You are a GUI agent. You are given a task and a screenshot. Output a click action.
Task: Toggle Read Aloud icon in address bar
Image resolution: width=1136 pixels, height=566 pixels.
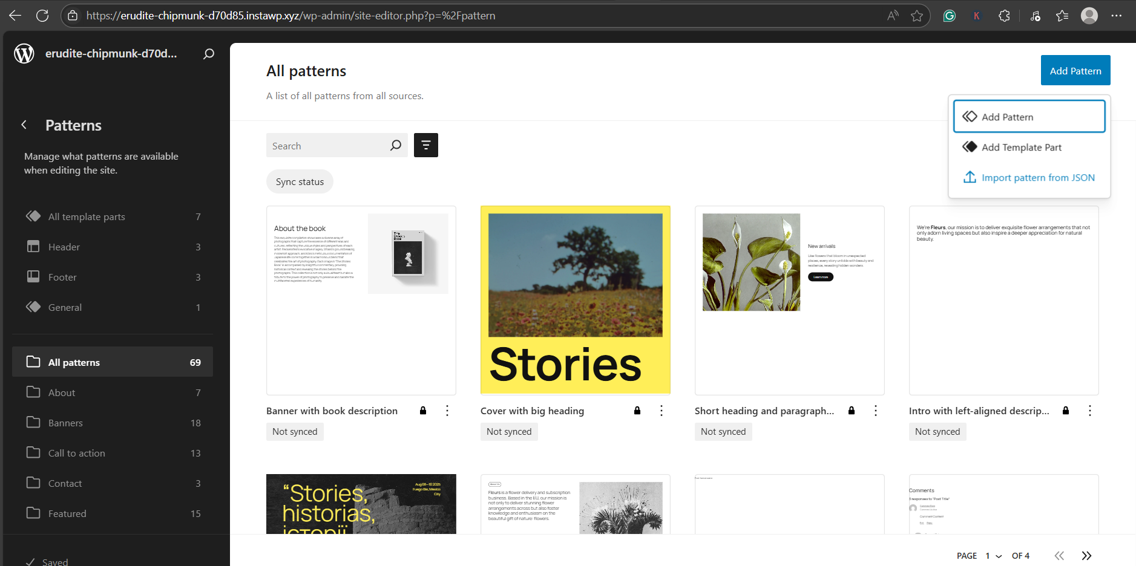[893, 16]
